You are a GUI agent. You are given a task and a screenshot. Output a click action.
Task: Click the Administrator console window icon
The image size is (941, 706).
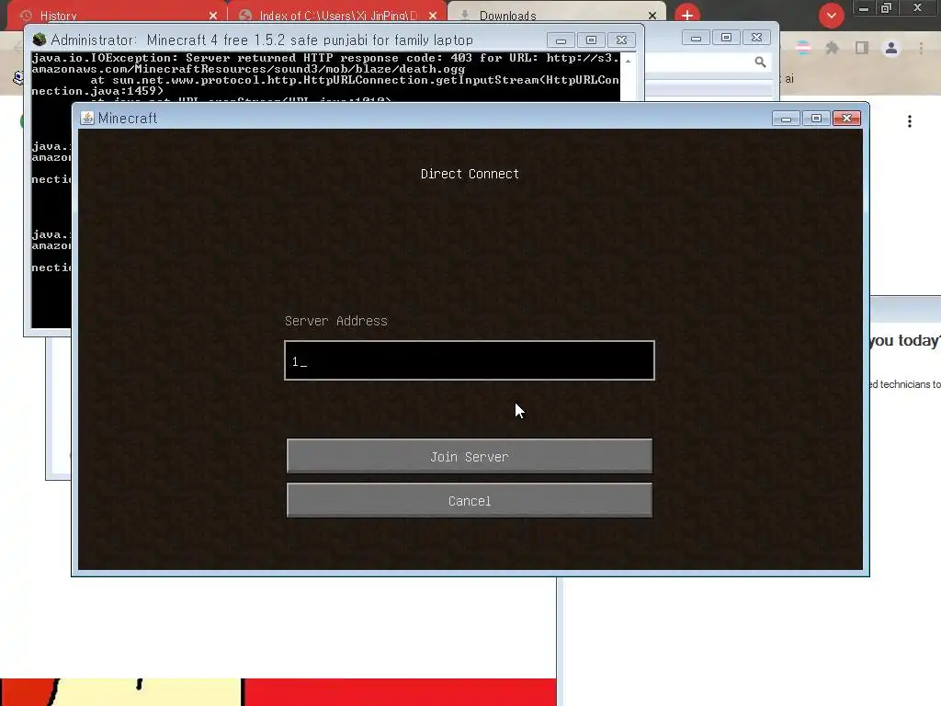point(40,40)
